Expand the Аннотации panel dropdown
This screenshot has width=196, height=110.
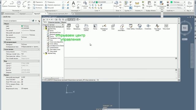(76, 11)
